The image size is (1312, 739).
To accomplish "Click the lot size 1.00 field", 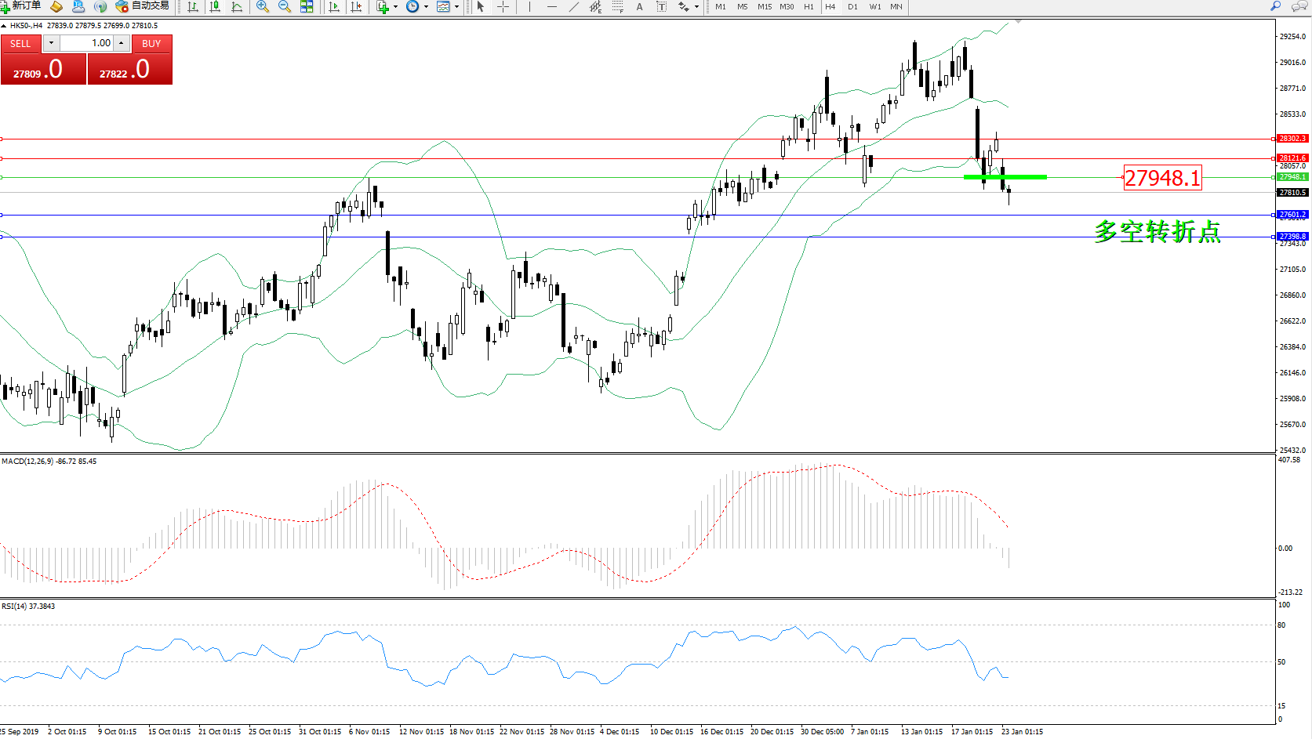I will point(86,43).
